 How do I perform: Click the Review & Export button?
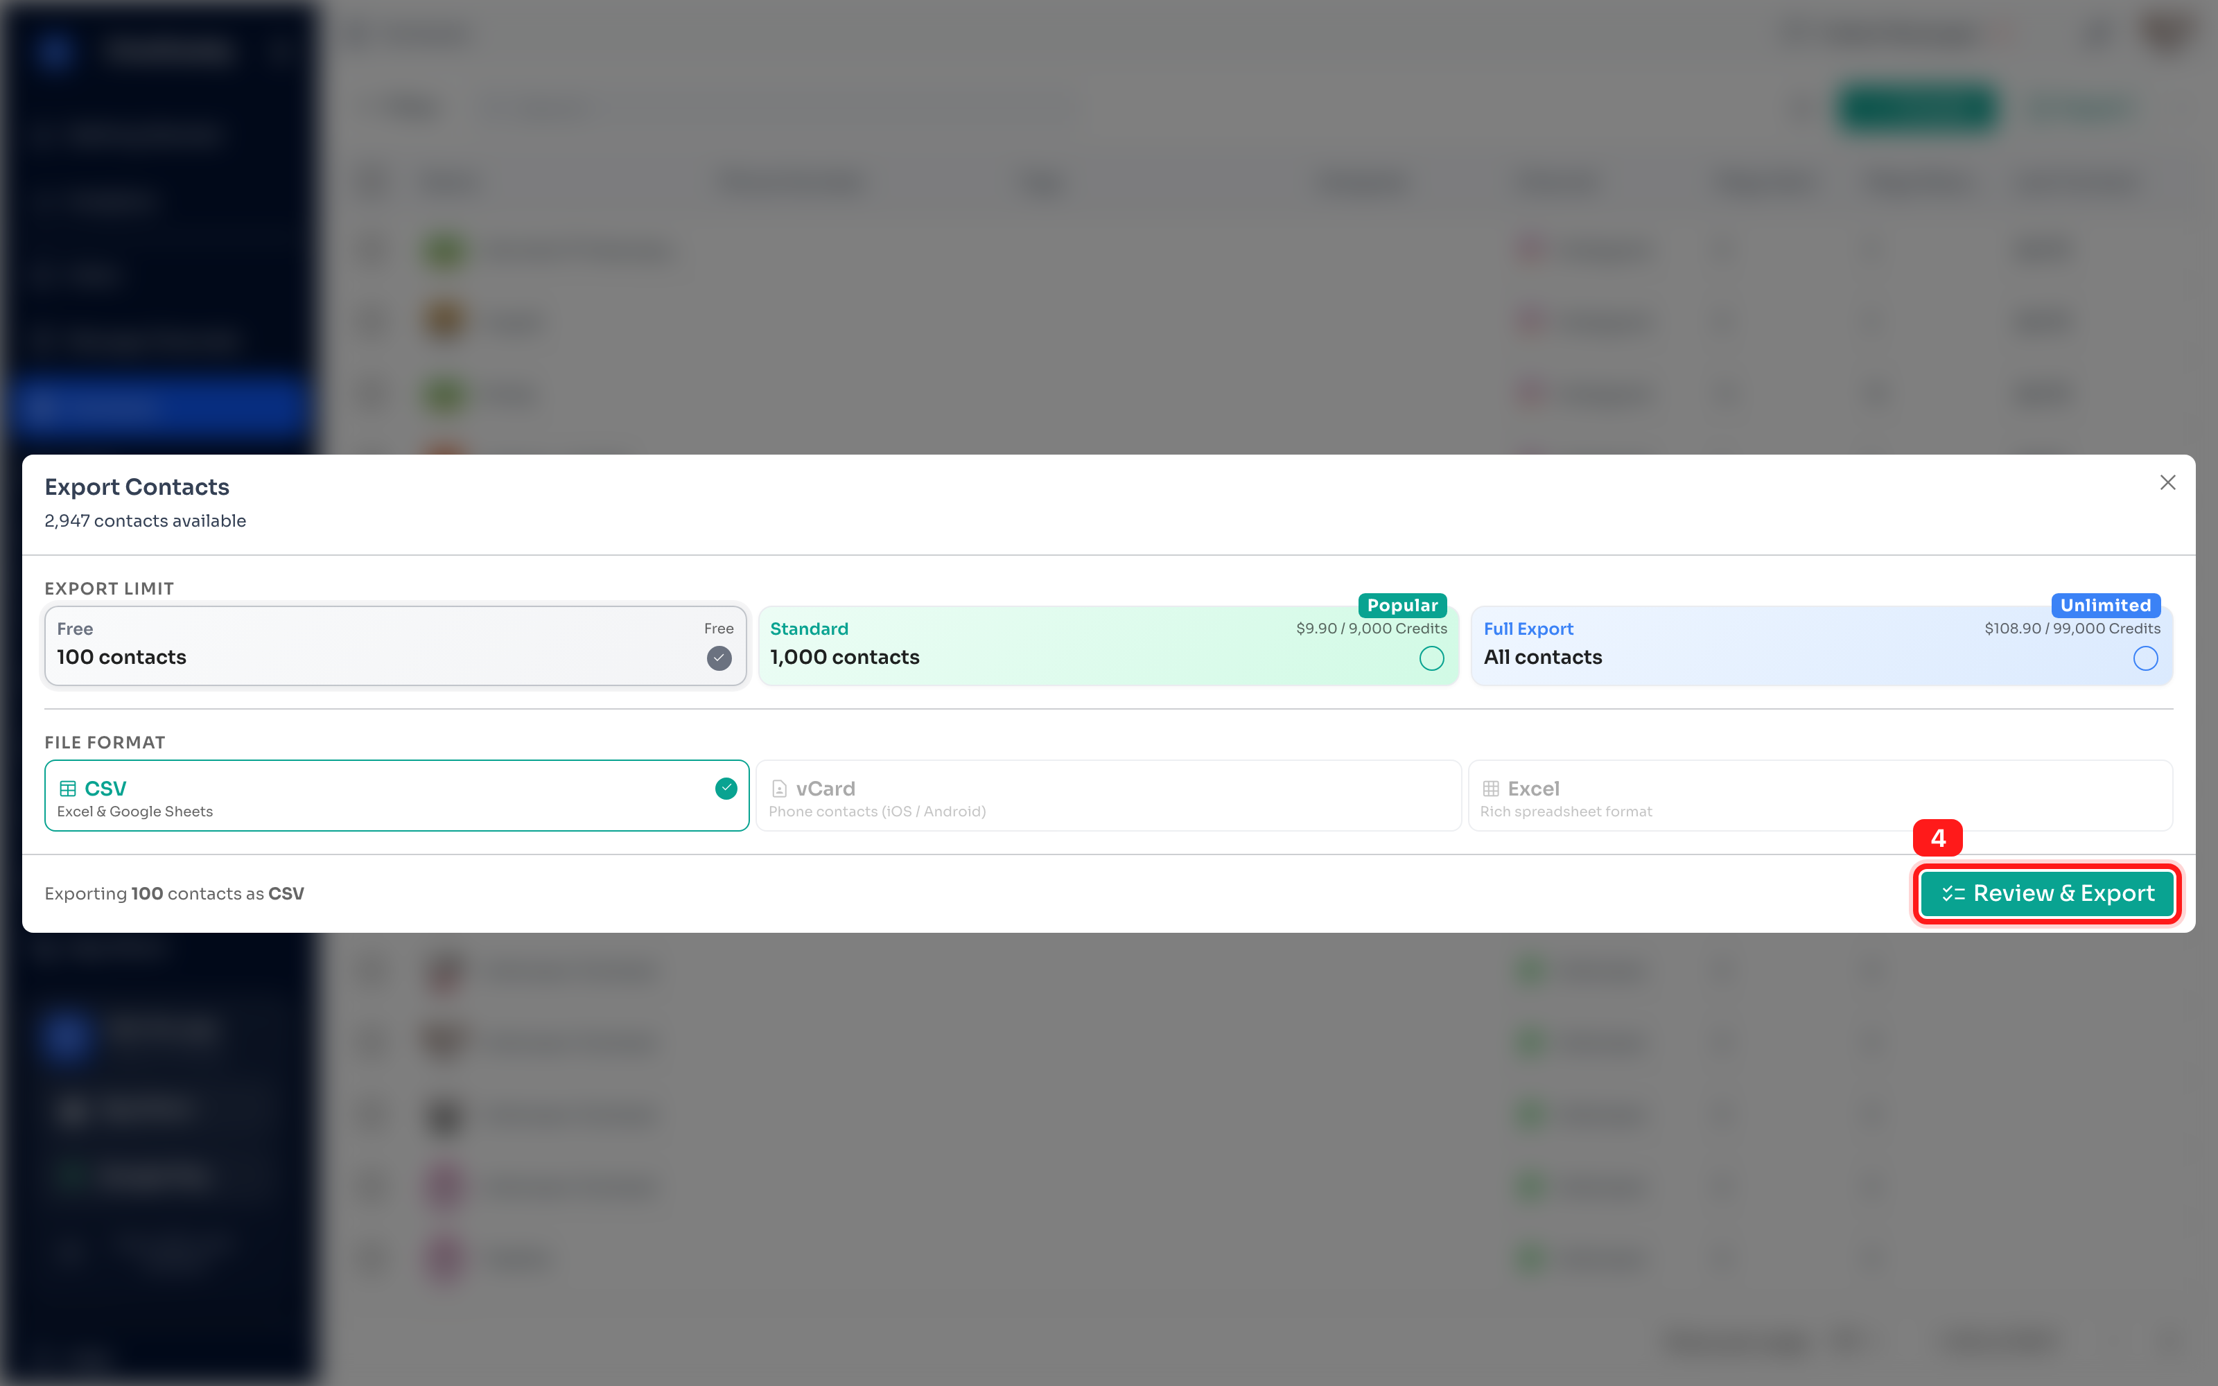[x=2047, y=894]
